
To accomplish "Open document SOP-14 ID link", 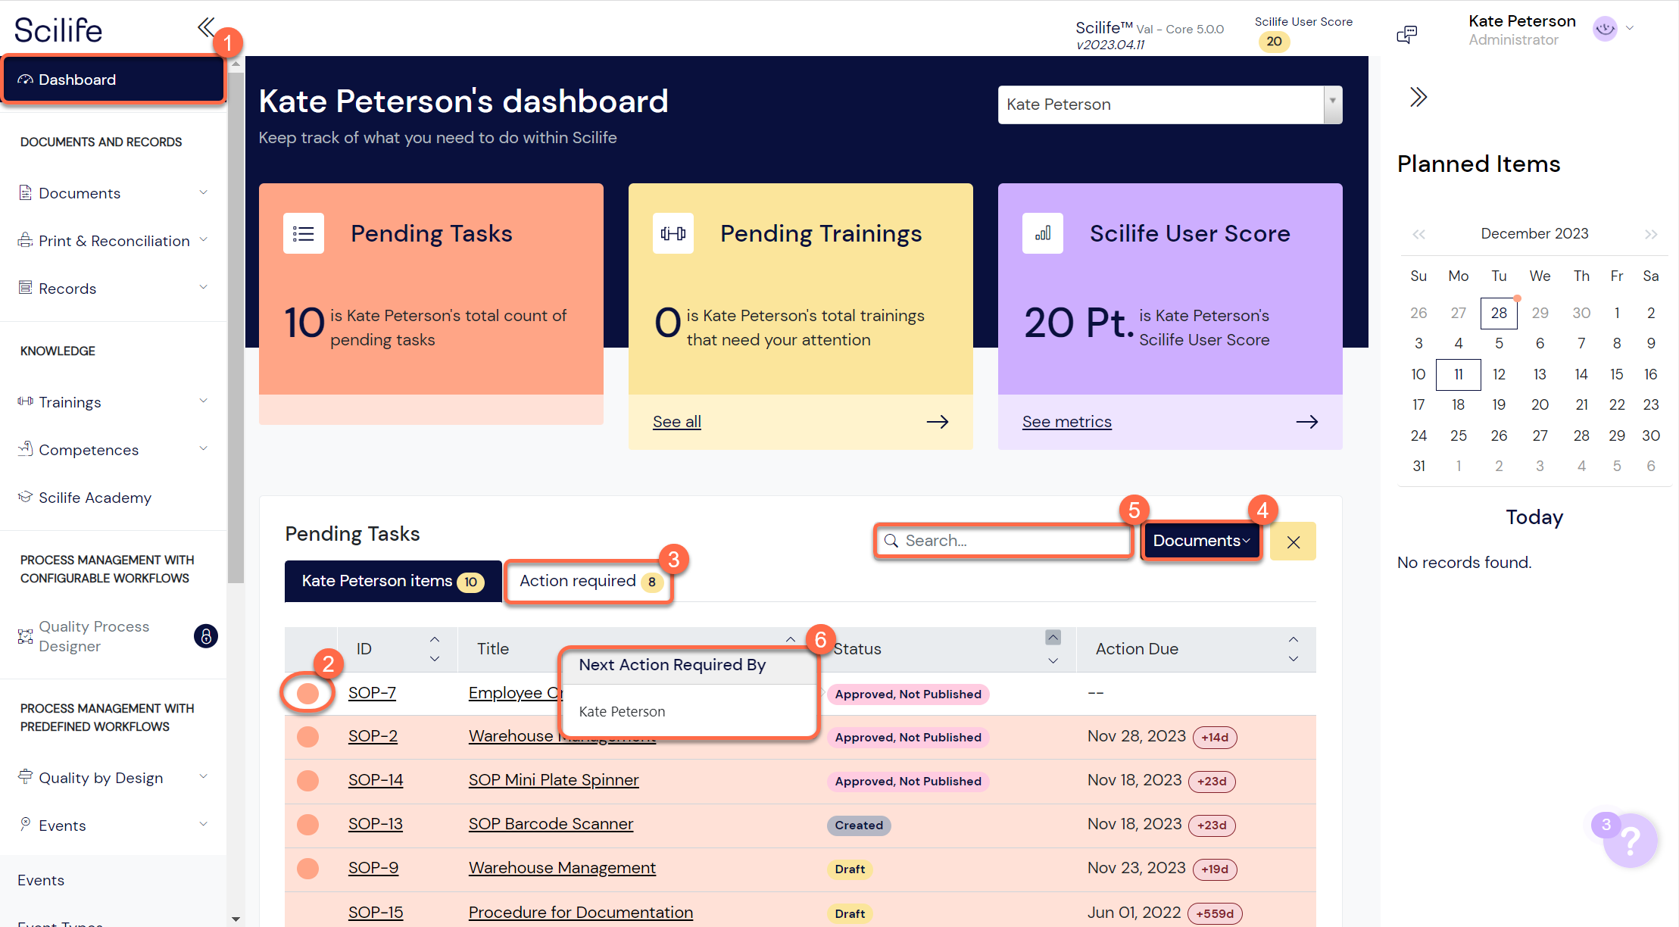I will [x=376, y=780].
